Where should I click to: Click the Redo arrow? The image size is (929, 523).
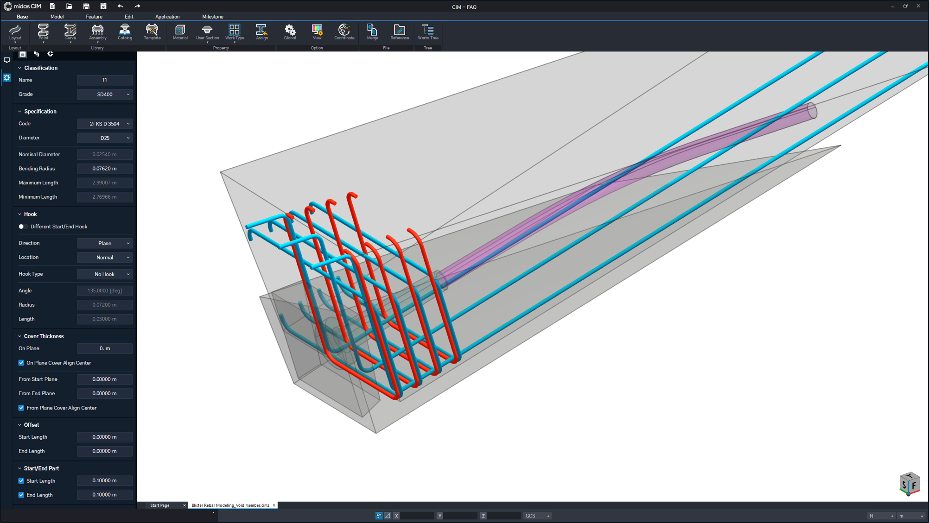[x=137, y=6]
